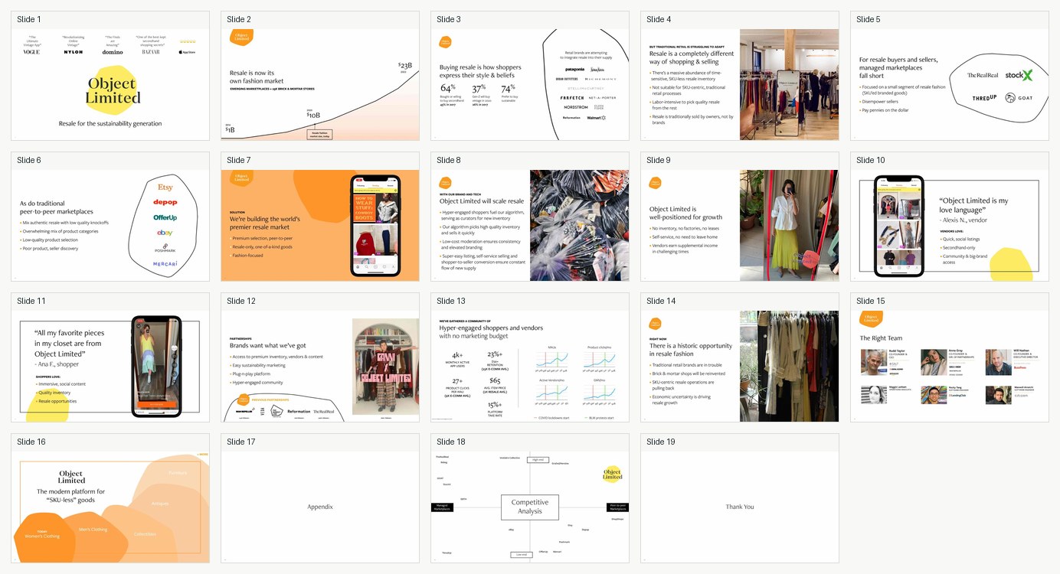Click the 'Slide 7' header label

click(x=239, y=160)
